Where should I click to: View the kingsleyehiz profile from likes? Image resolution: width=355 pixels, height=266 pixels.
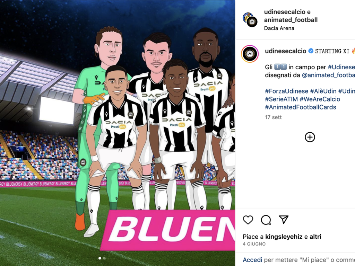coord(284,237)
